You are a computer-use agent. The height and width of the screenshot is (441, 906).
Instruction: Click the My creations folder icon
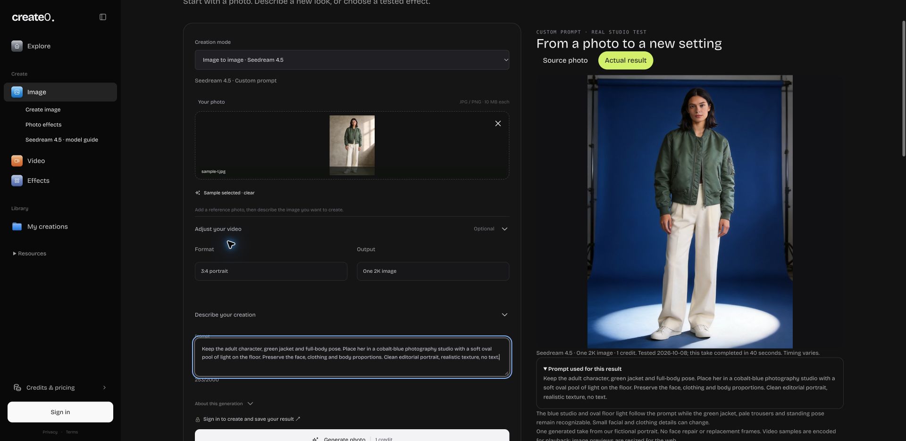tap(17, 227)
